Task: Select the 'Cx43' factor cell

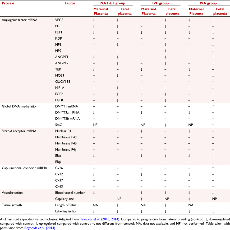Action: point(59,187)
